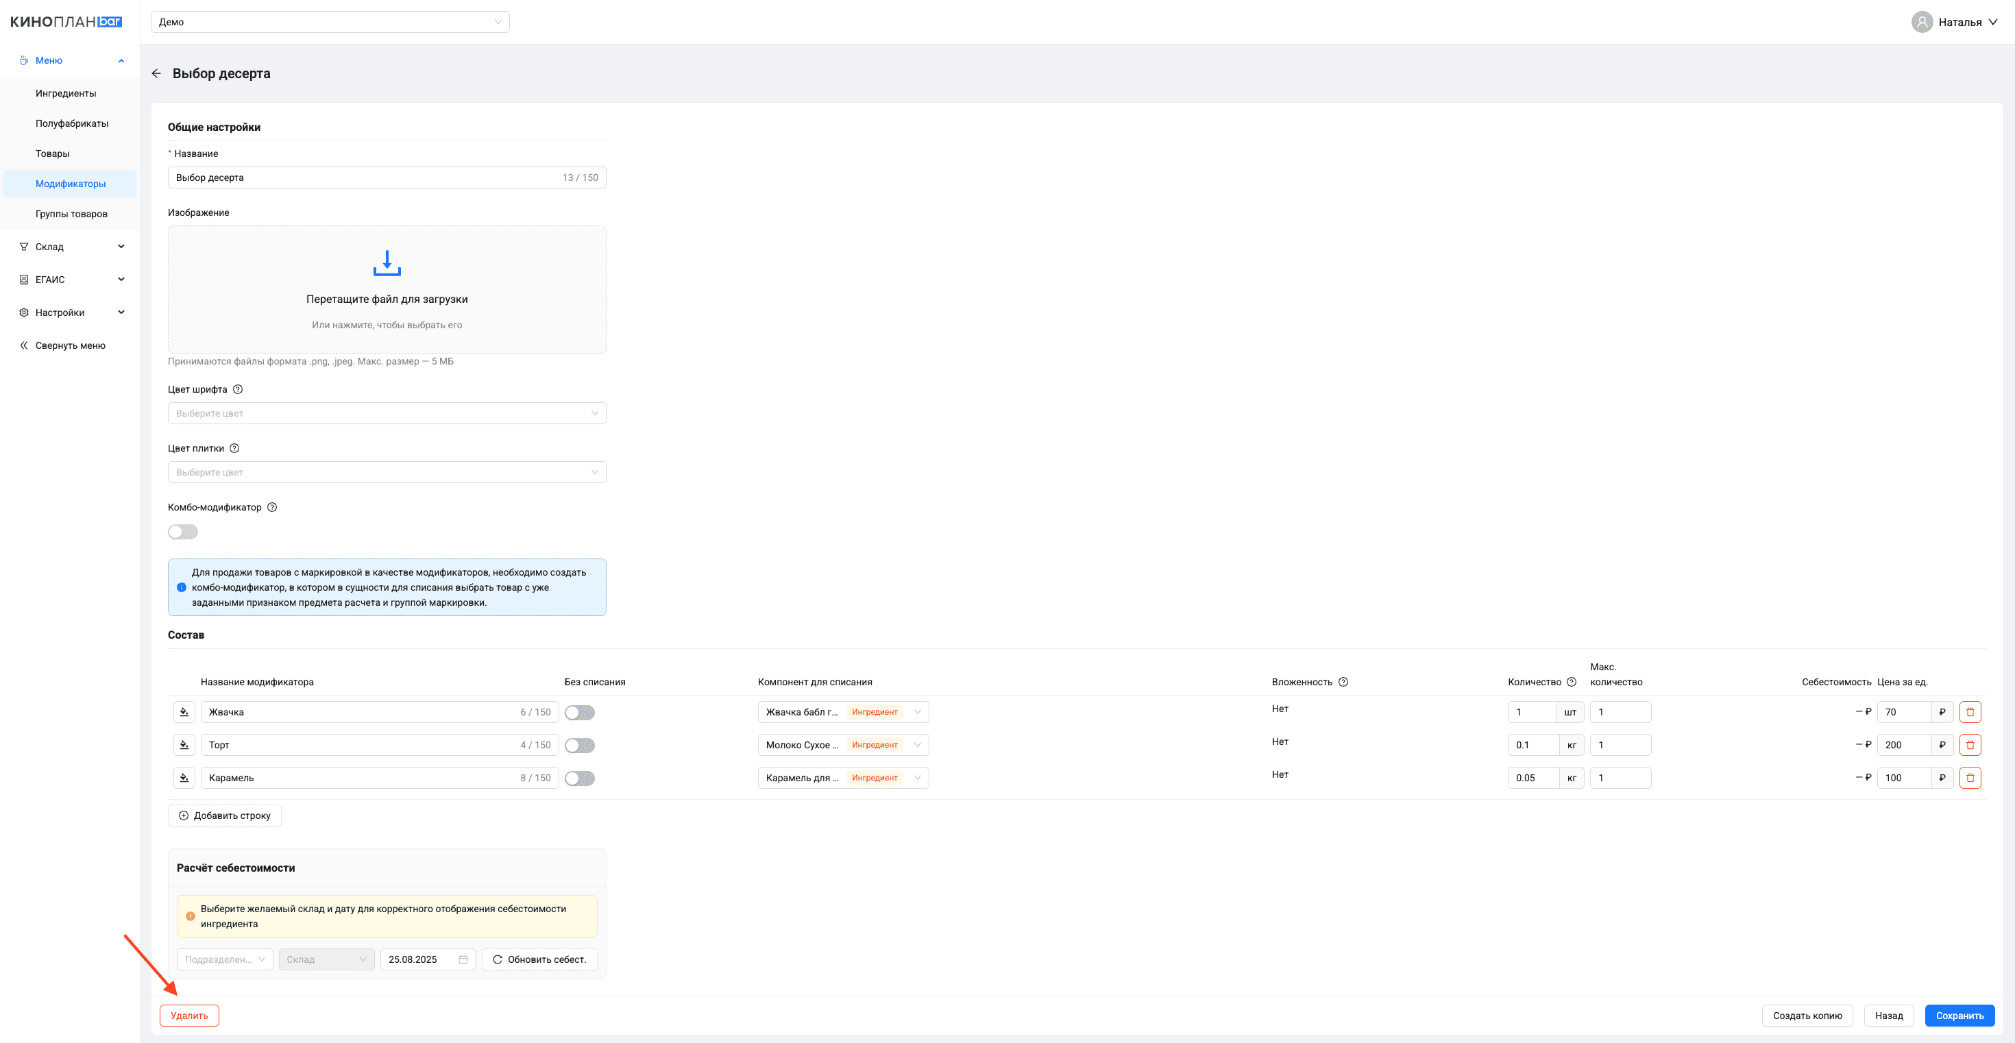Delete the Торт row with trash icon

(x=1970, y=745)
